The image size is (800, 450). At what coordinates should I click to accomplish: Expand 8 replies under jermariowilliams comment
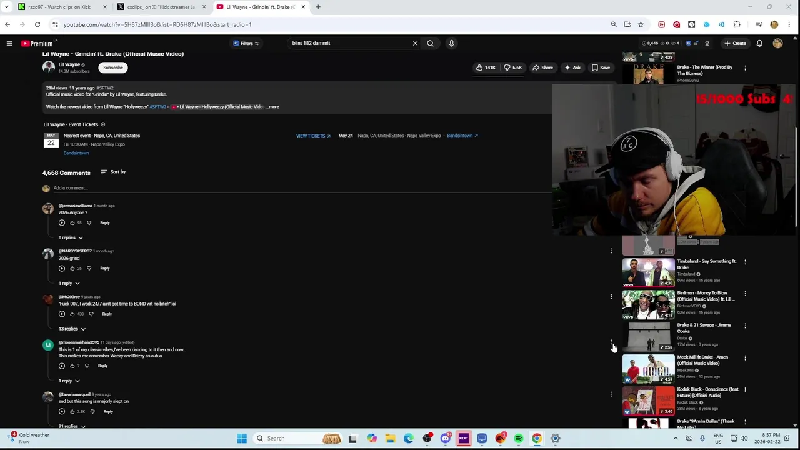click(71, 237)
